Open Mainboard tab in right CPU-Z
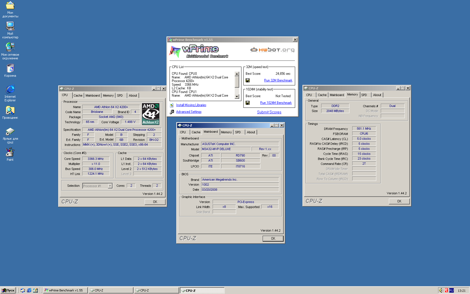Image resolution: width=470 pixels, height=294 pixels. (337, 95)
